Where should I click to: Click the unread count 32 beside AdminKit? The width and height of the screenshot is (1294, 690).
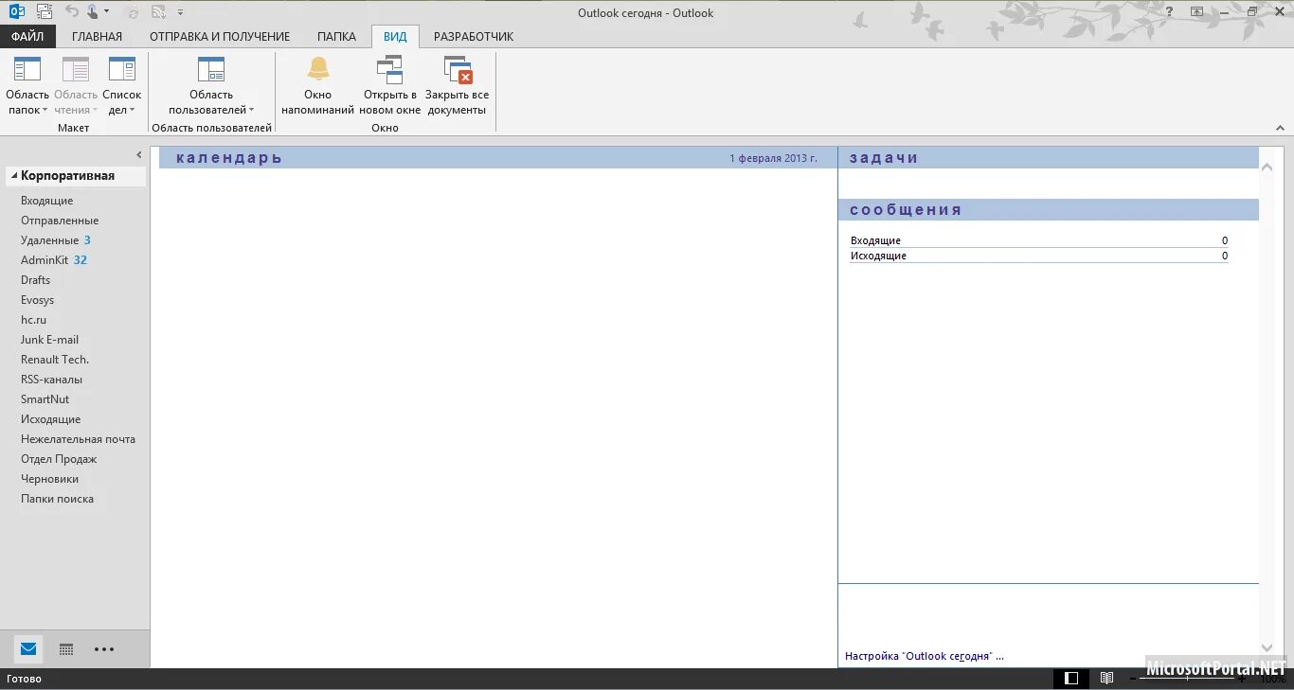[x=81, y=260]
